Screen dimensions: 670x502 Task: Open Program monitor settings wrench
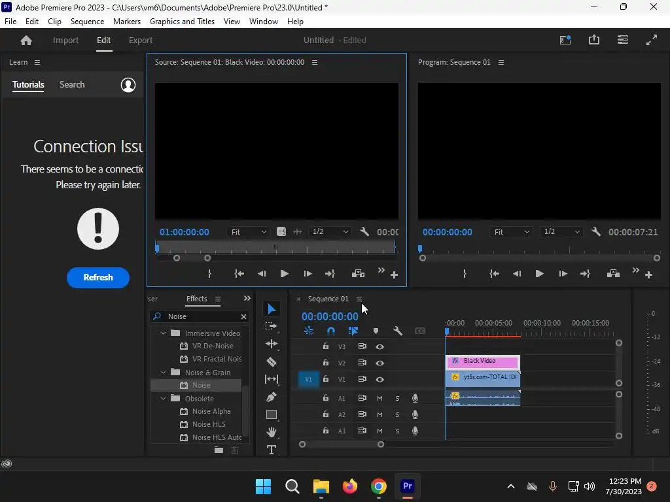point(595,231)
